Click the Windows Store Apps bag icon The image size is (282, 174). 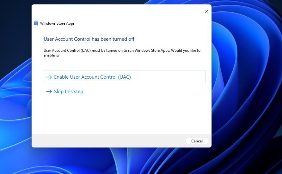point(36,23)
